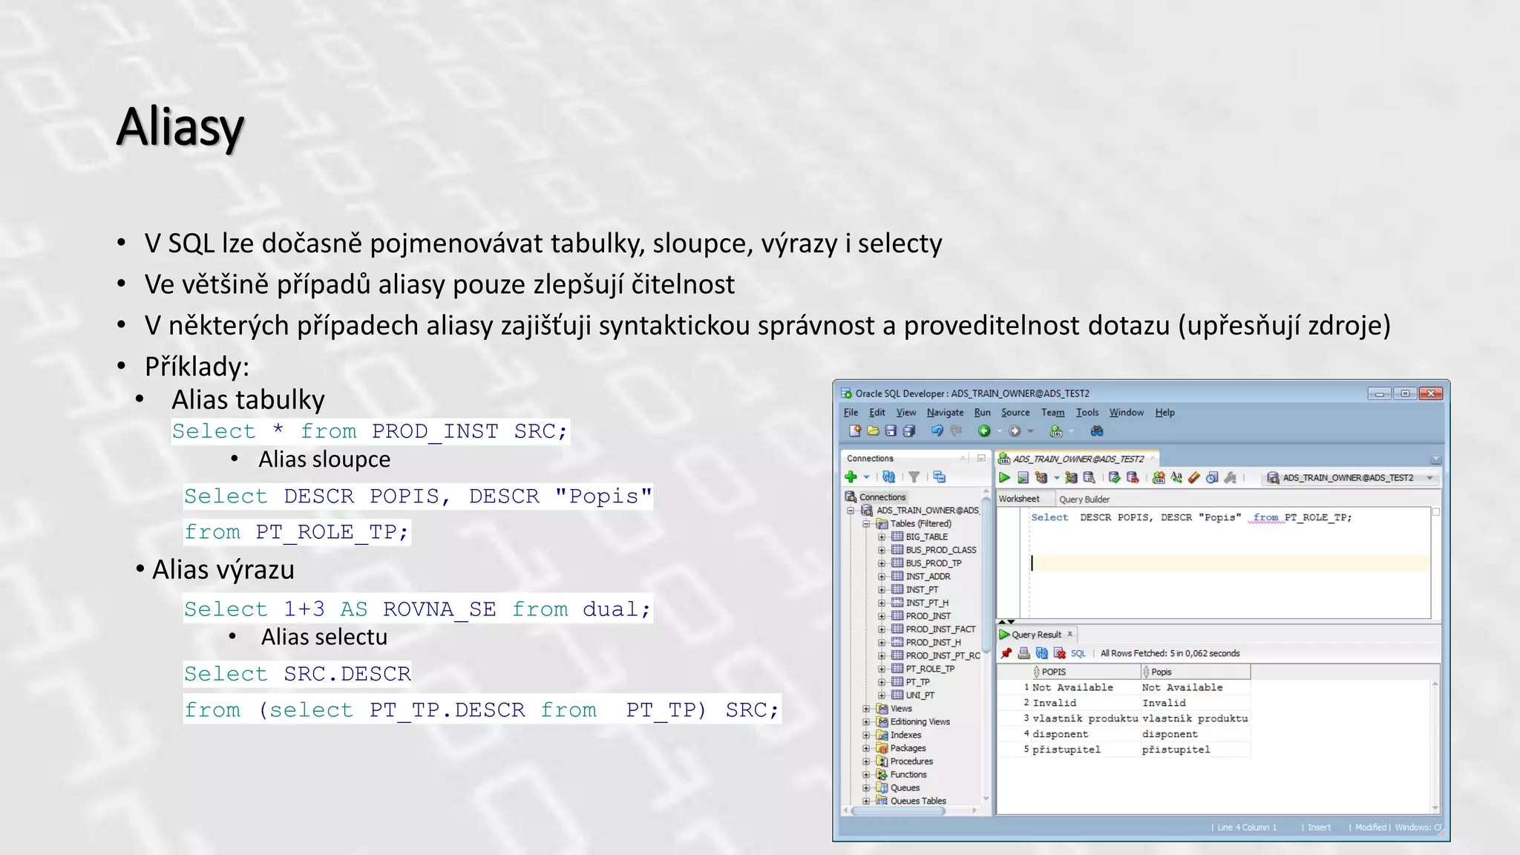Expand the Packages folder

(865, 748)
